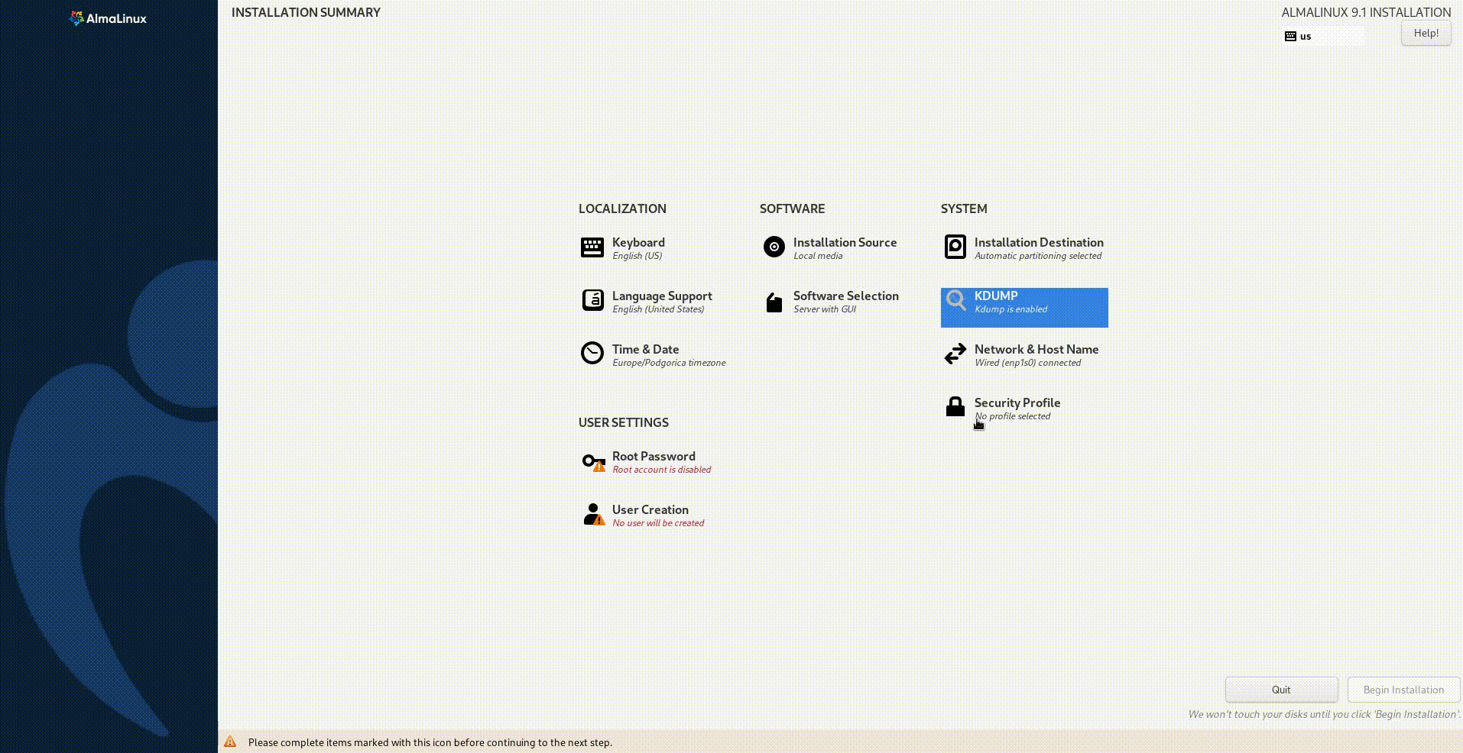Screen dimensions: 1463x753
Task: Open the User Creation settings label
Action: click(650, 509)
